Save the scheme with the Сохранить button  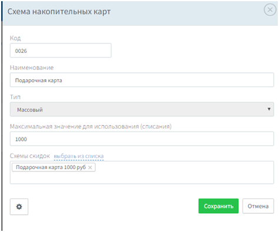[x=218, y=206]
